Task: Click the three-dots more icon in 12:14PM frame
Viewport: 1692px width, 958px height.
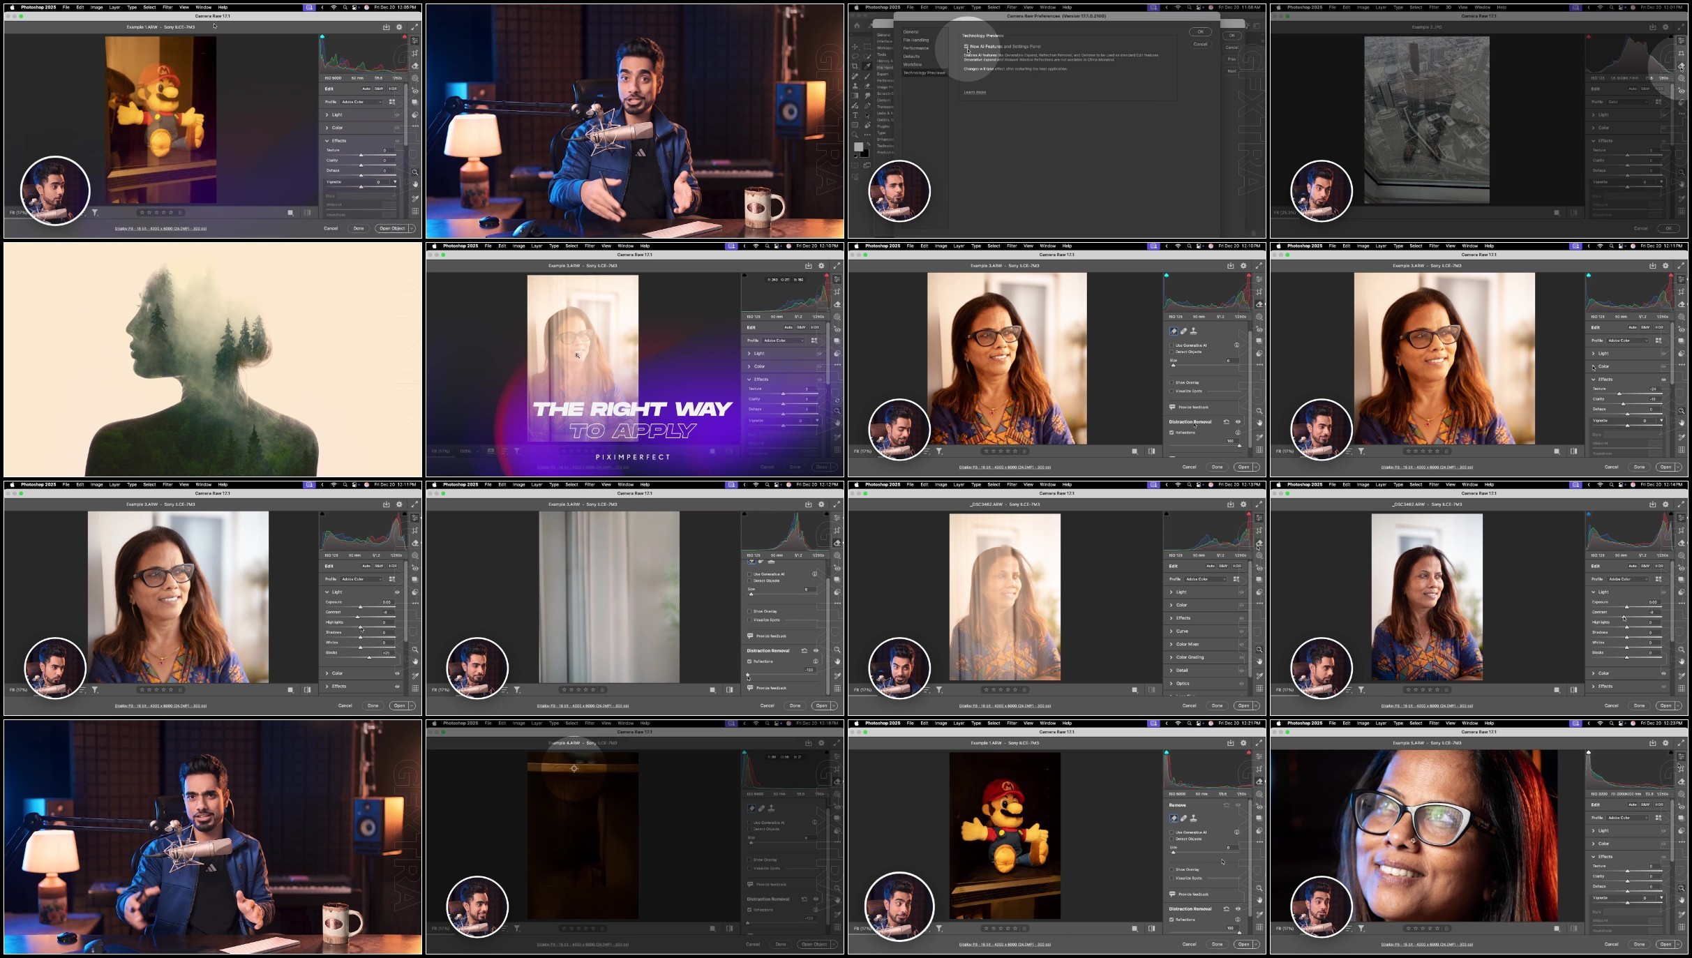Action: 1682,604
